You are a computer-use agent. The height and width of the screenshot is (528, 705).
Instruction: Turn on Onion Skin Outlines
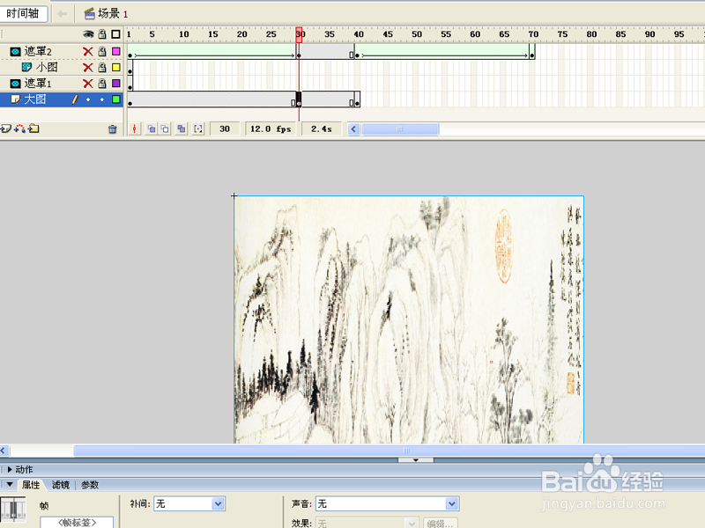[165, 129]
